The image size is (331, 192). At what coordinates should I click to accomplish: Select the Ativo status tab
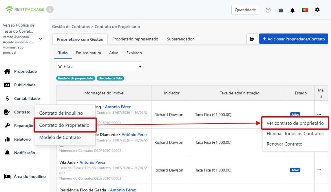pyautogui.click(x=114, y=53)
